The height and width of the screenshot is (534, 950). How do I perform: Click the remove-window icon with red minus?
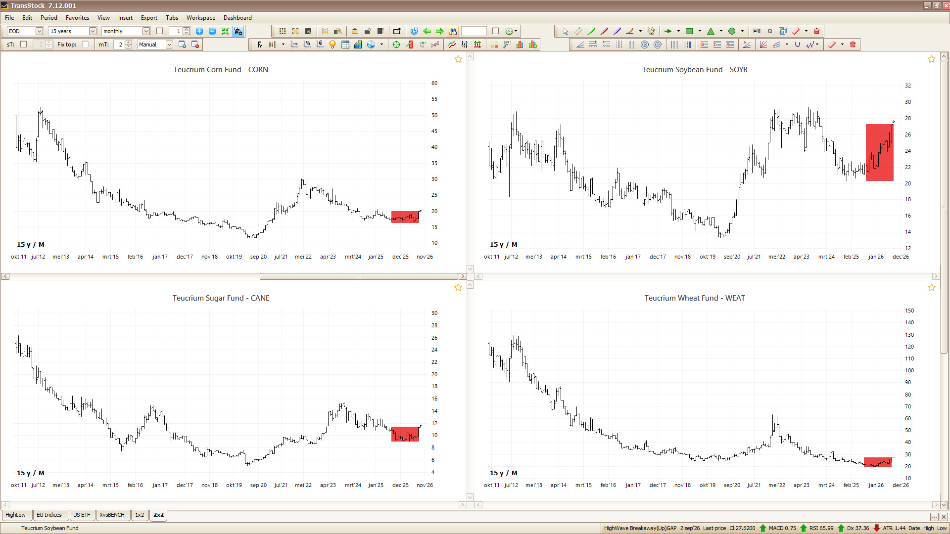[x=195, y=44]
